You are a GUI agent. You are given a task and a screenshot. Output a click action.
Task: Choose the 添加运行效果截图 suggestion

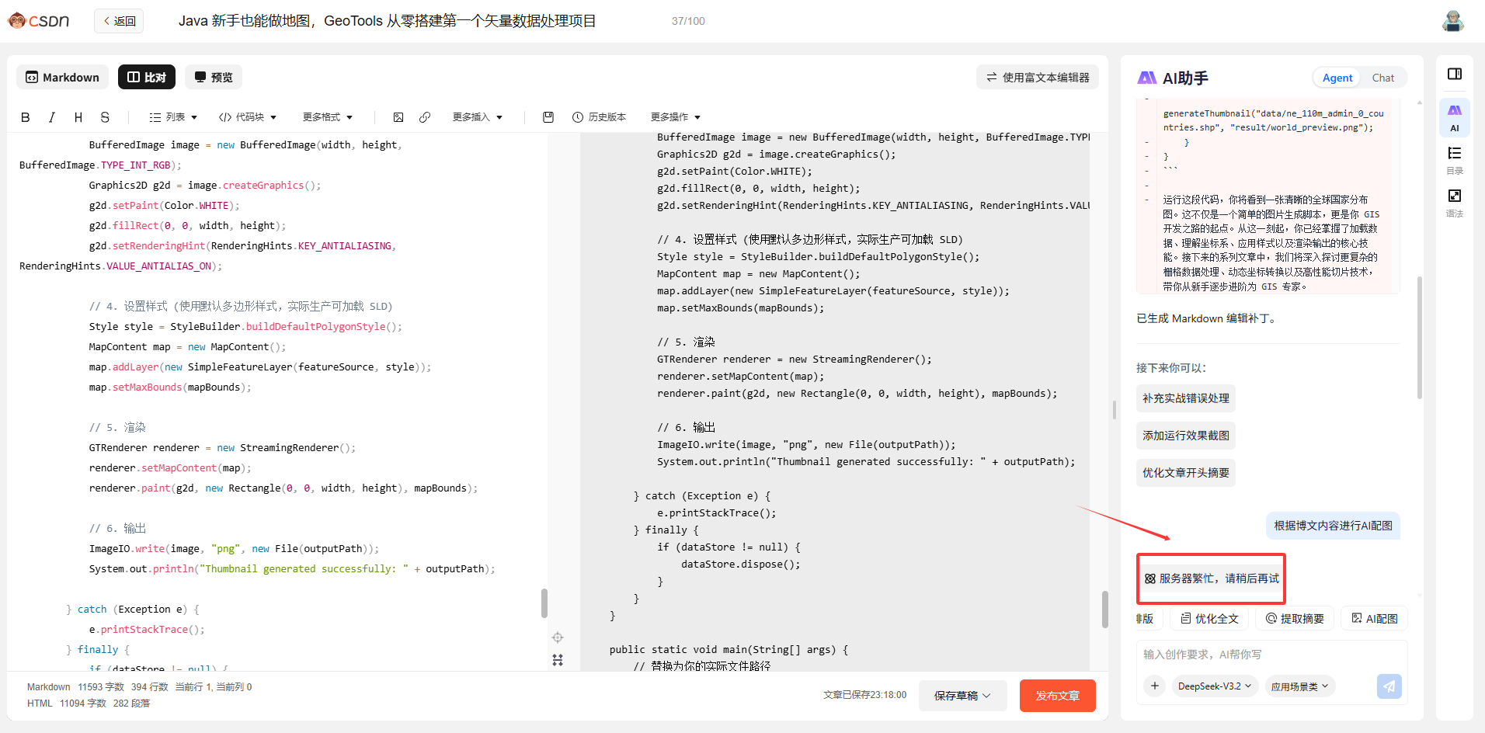[x=1186, y=436]
